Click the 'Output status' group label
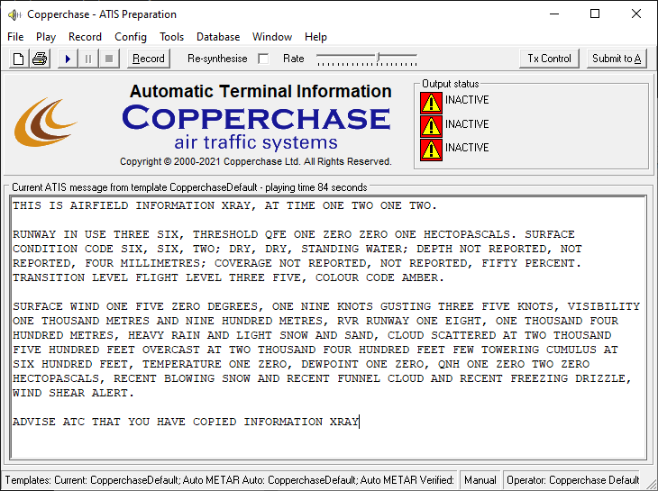This screenshot has height=491, width=658. click(x=451, y=84)
